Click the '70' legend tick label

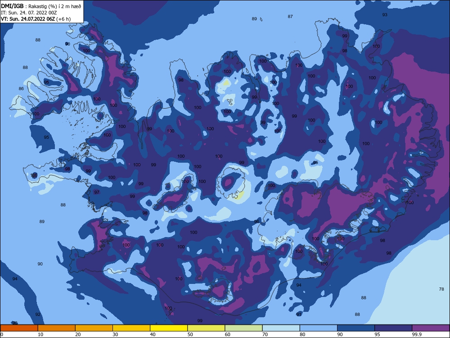point(265,334)
